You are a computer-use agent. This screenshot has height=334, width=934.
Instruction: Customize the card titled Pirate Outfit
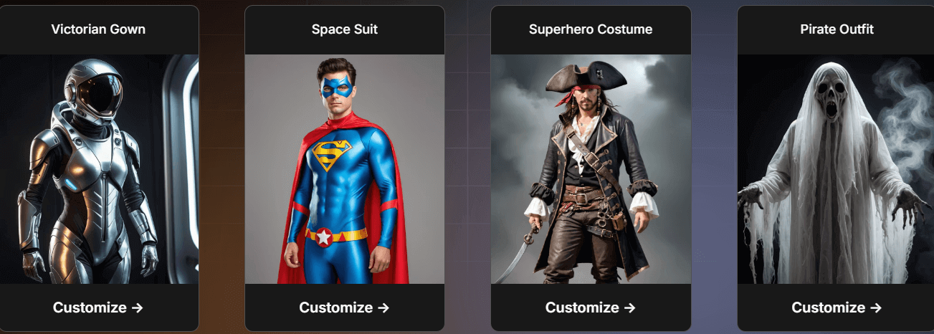click(837, 307)
